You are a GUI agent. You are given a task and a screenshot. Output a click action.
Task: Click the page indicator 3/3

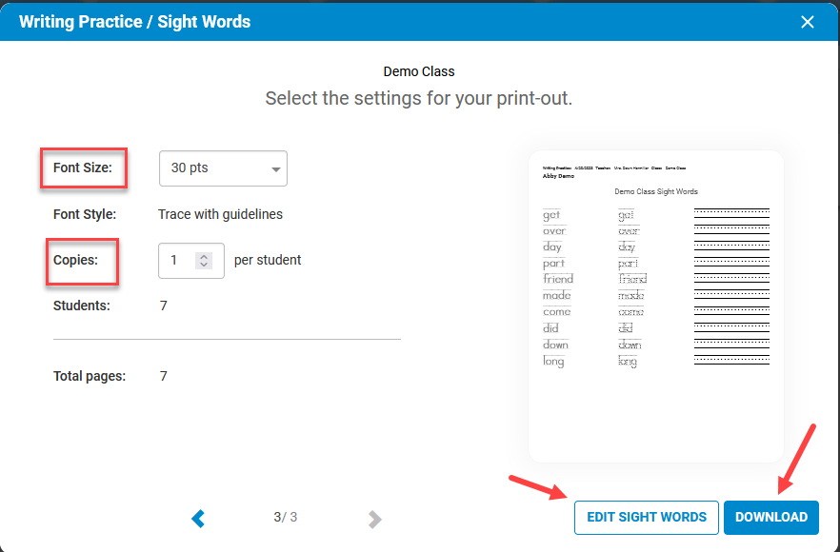pyautogui.click(x=285, y=517)
